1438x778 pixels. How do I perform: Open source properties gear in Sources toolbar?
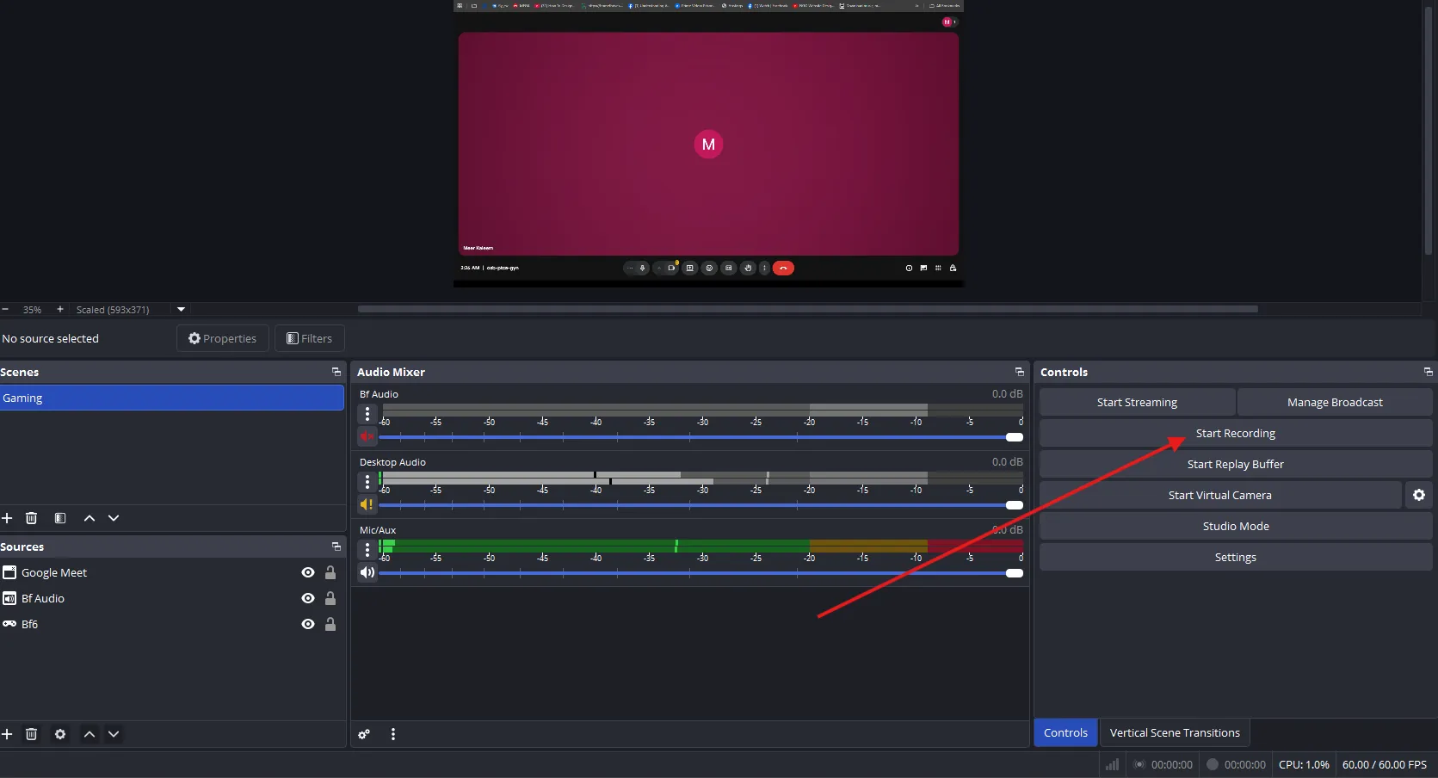coord(60,734)
